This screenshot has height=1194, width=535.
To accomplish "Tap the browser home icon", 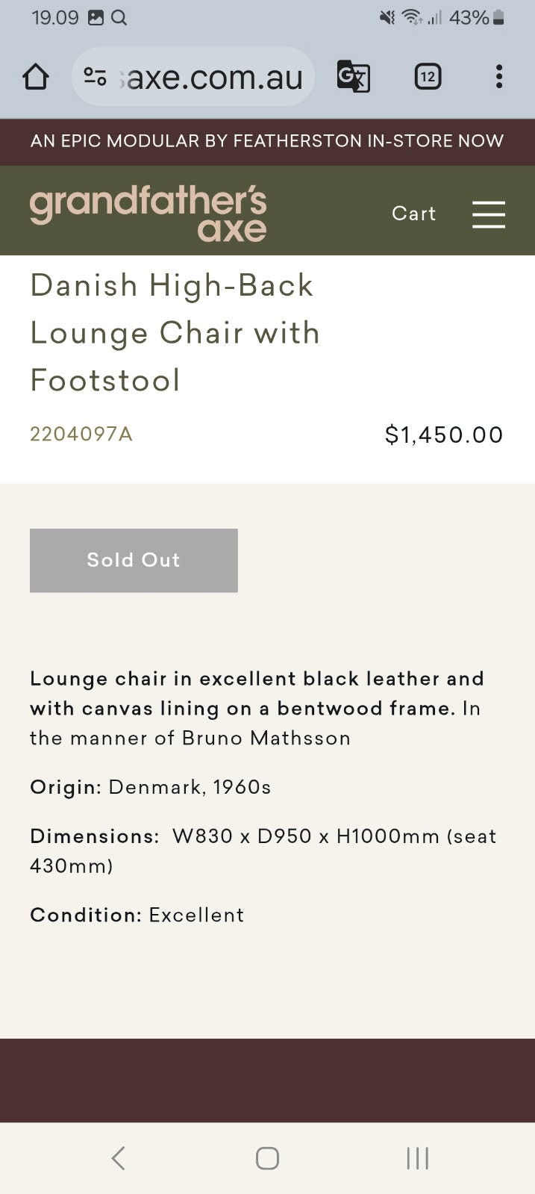I will 35,76.
